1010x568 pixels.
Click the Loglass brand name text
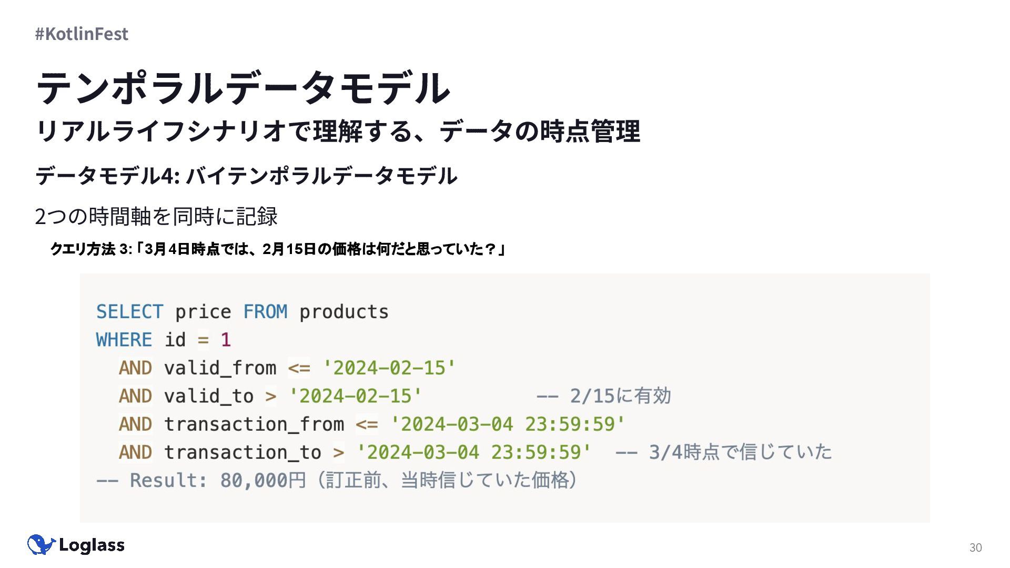point(92,545)
